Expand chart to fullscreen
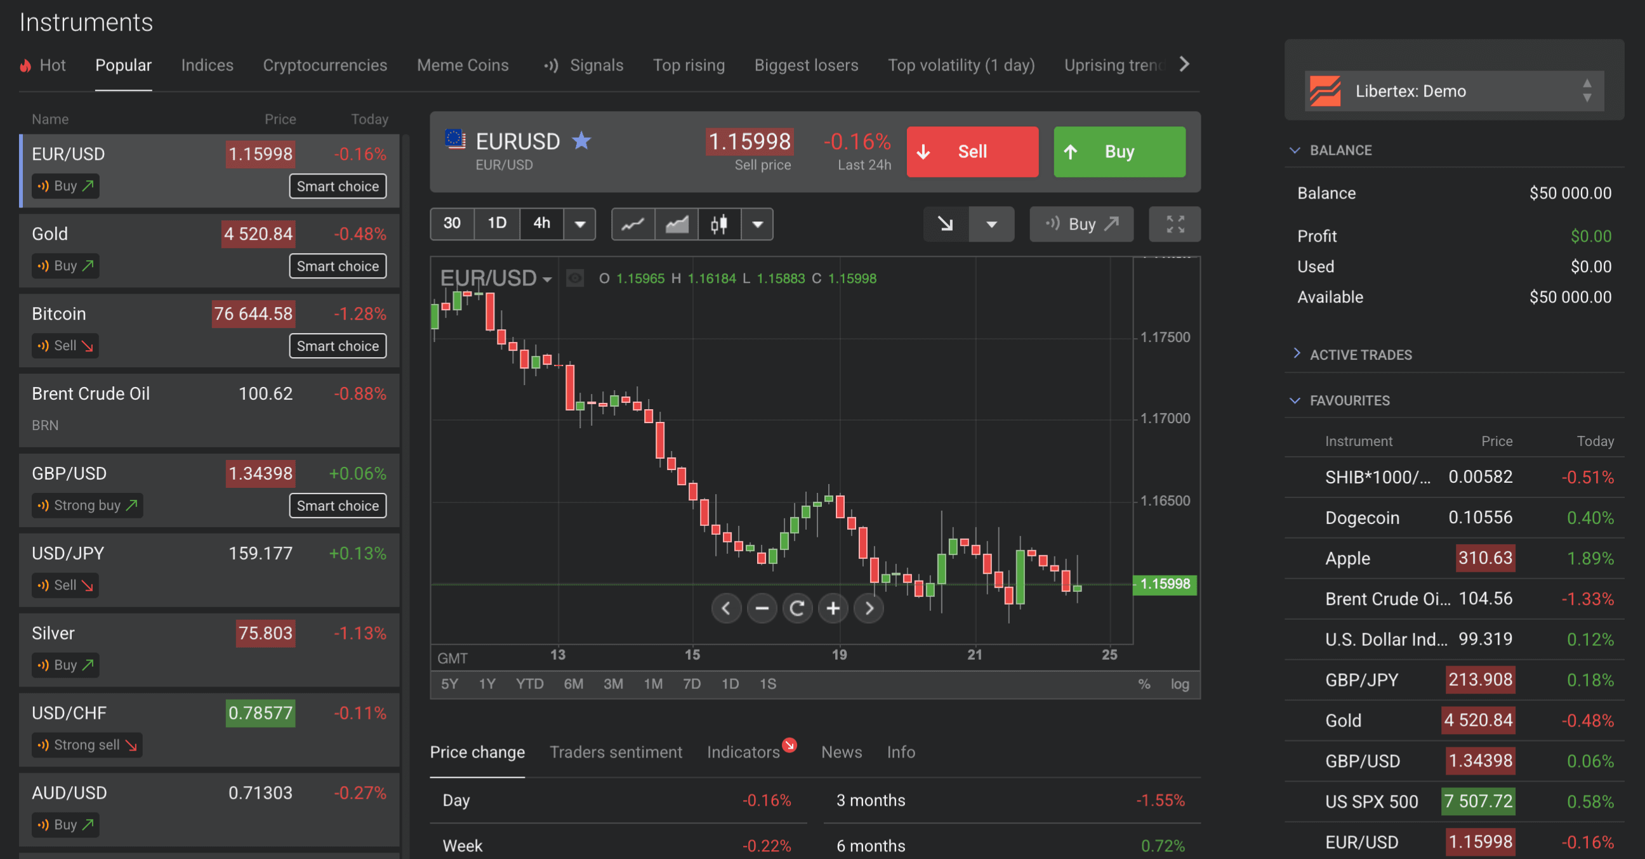Viewport: 1645px width, 859px height. tap(1175, 224)
